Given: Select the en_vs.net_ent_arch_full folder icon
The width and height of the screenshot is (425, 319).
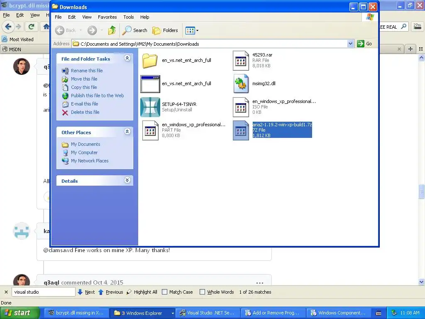Looking at the screenshot, I should [150, 60].
